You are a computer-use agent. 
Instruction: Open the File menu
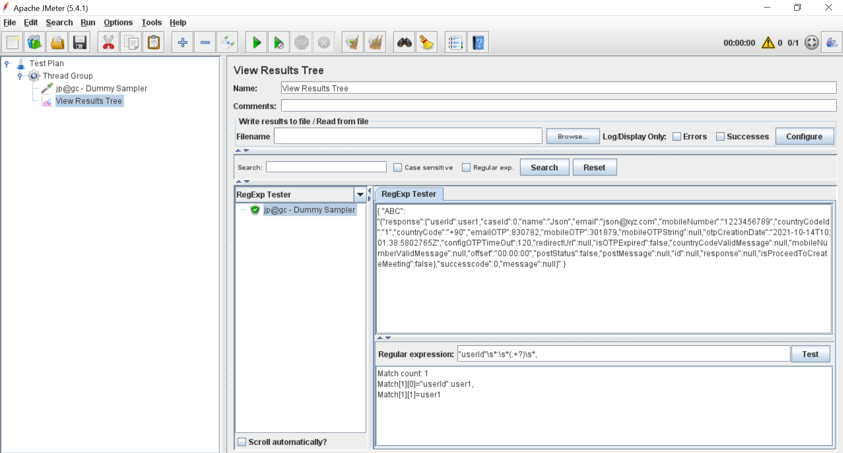tap(10, 22)
